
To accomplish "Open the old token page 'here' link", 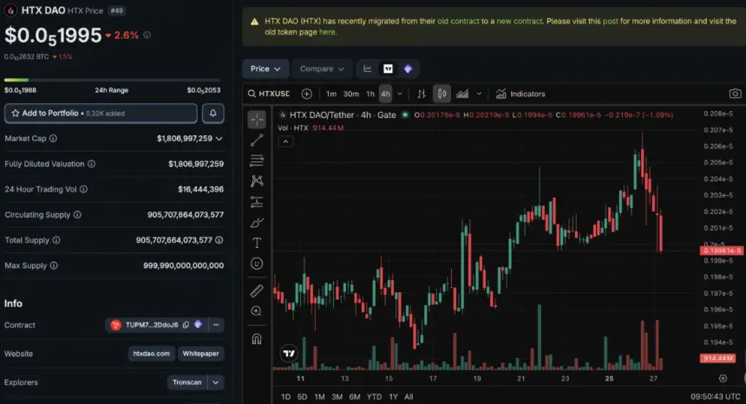I will 327,32.
